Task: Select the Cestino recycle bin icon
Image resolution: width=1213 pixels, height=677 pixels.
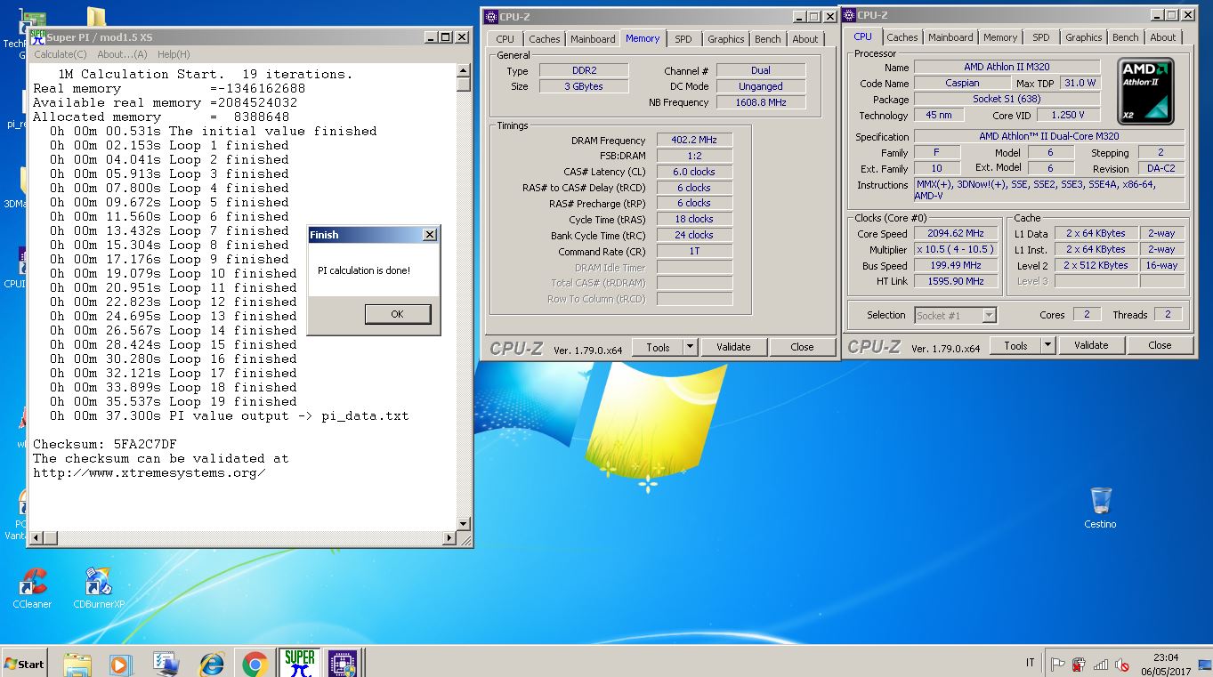Action: 1100,507
